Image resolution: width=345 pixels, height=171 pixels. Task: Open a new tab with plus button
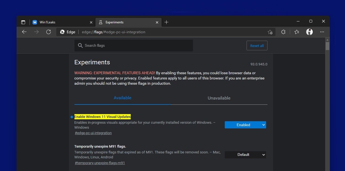tap(166, 22)
